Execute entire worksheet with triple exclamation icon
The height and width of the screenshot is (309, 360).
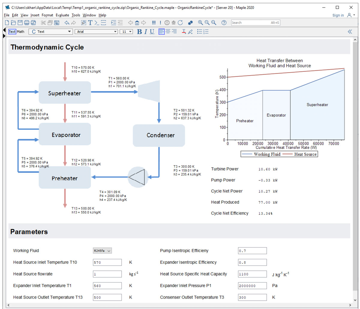point(154,23)
